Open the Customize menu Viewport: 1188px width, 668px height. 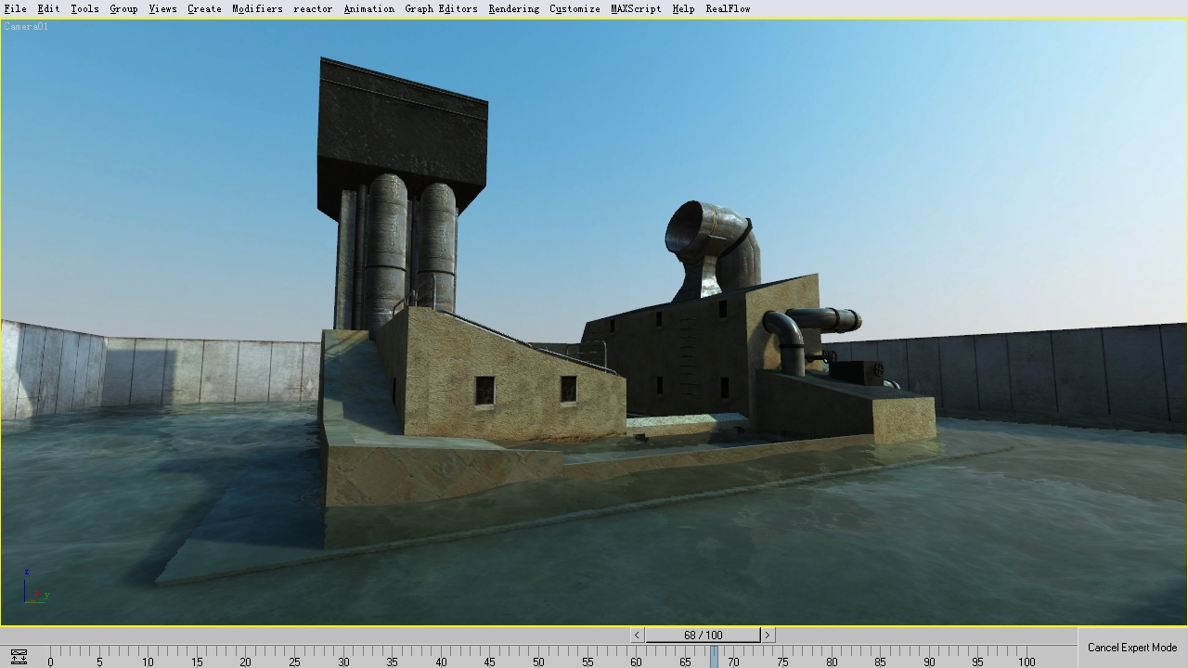click(575, 8)
